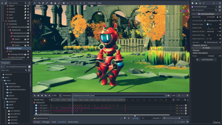This screenshot has height=125, width=222.
Task: Toggle visibility of VisualNode
Action: coord(28,21)
